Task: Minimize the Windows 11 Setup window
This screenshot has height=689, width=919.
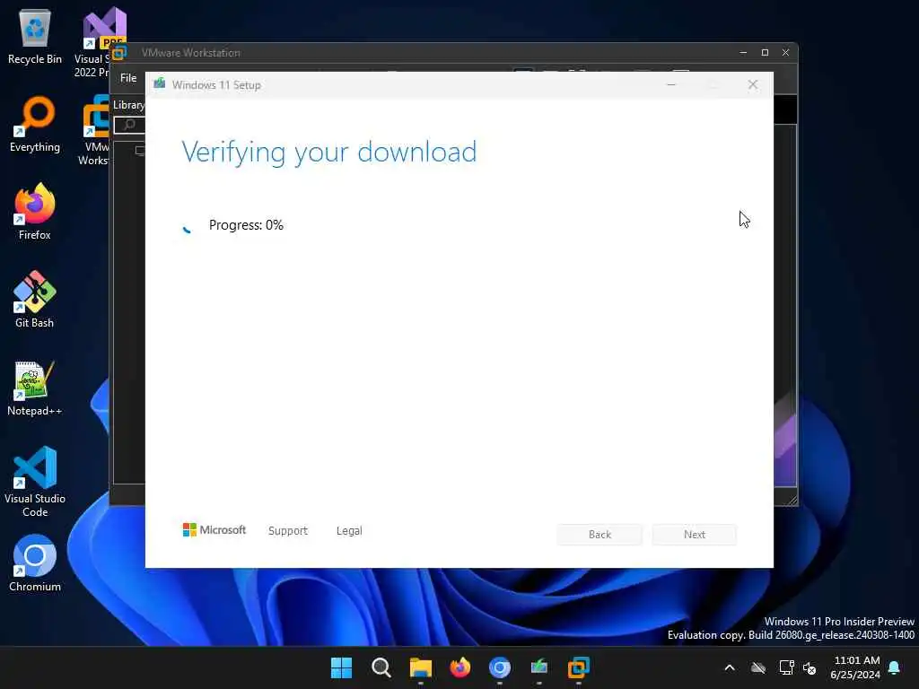Action: (671, 85)
